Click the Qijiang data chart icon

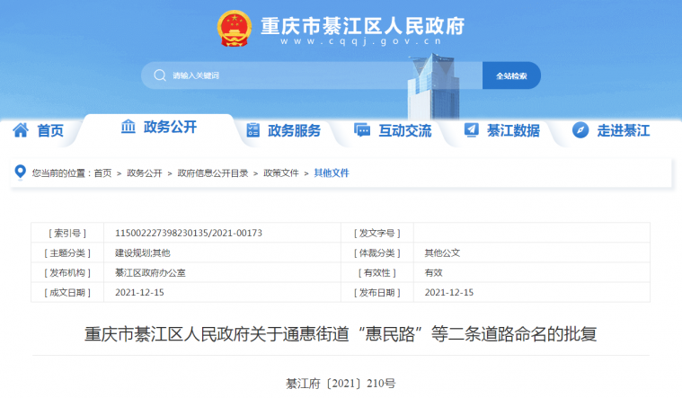click(x=471, y=130)
